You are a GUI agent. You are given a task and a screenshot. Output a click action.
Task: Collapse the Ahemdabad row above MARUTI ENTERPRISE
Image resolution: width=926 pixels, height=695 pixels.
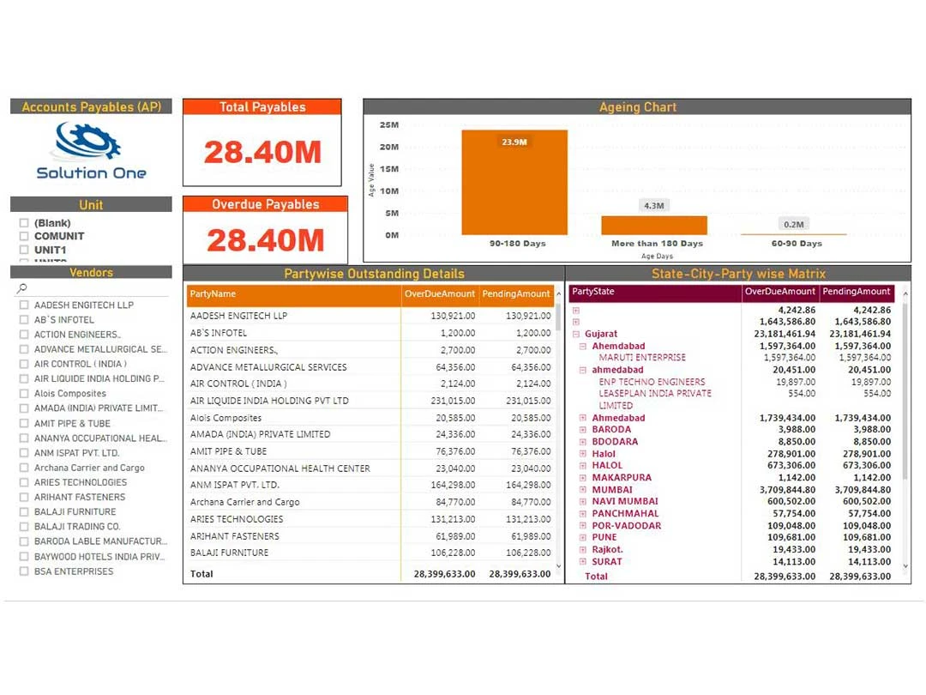pos(583,347)
